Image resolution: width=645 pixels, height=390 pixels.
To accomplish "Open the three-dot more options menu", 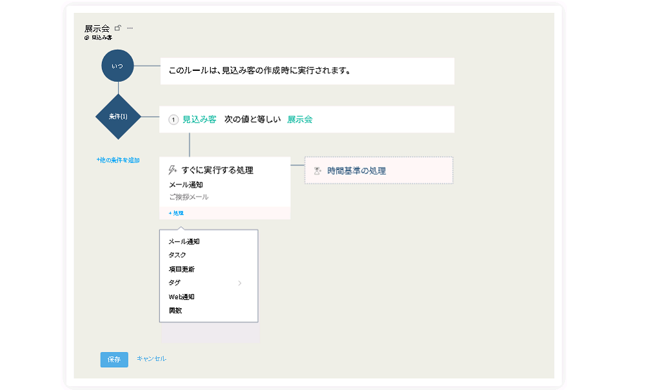I will pos(130,28).
